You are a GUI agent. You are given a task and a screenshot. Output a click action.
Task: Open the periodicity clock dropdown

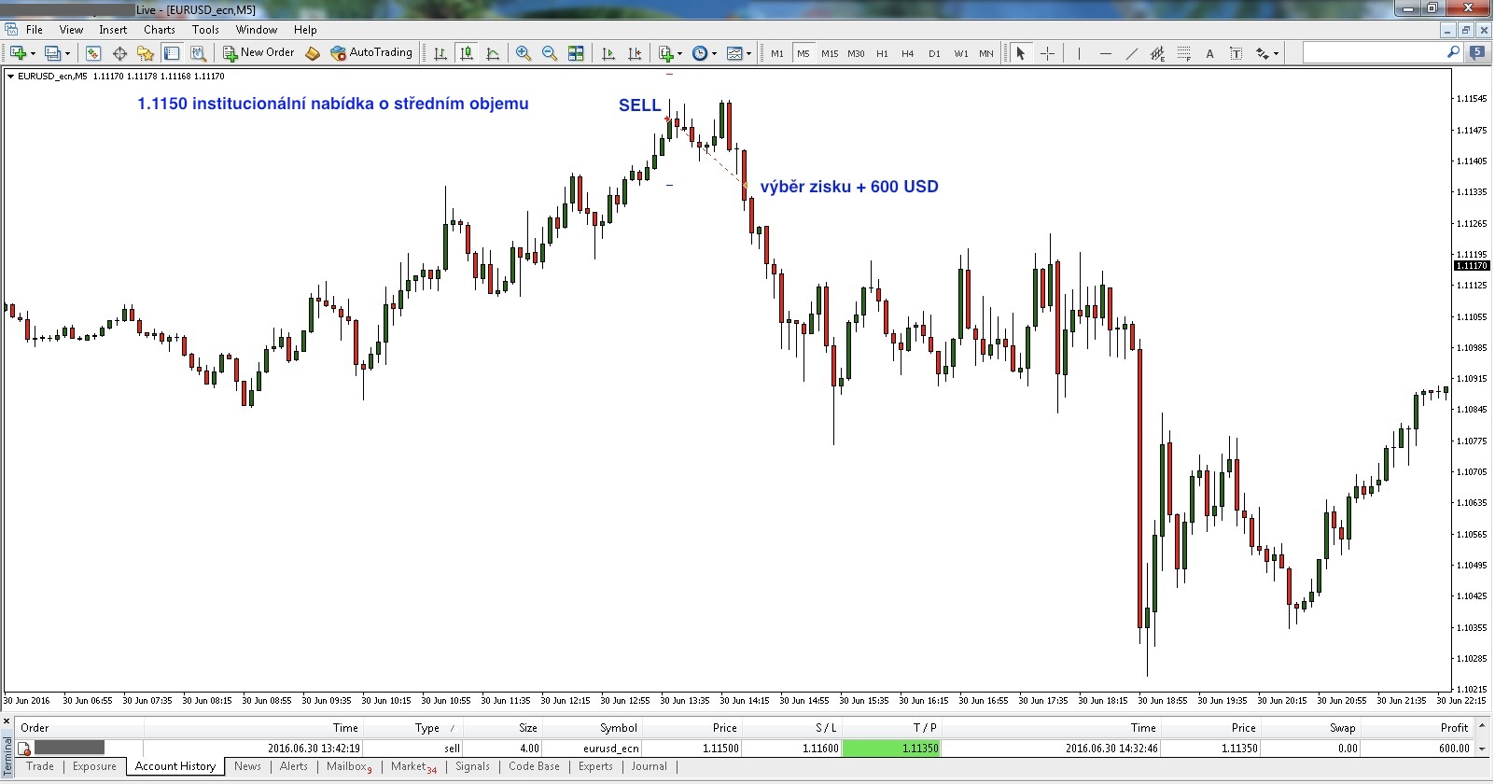tap(704, 53)
